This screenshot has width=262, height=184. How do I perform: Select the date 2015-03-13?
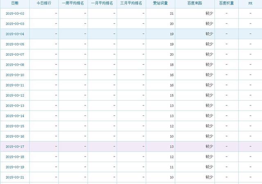point(15,106)
